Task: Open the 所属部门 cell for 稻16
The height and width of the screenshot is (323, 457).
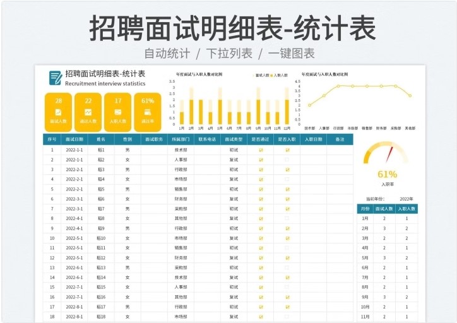Action: [x=181, y=297]
